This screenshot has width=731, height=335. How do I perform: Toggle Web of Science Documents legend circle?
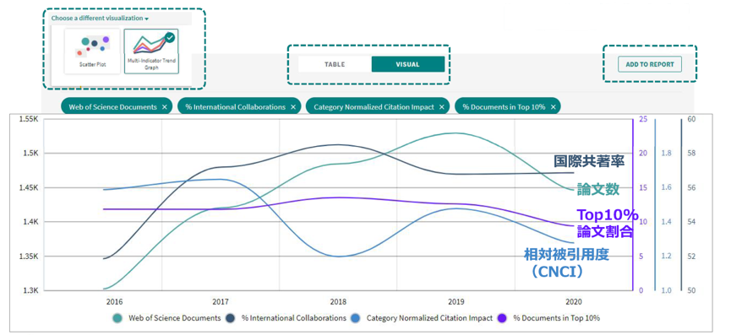click(x=118, y=318)
